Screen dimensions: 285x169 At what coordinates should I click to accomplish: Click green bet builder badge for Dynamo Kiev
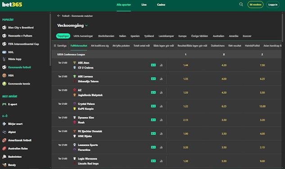[154, 120]
